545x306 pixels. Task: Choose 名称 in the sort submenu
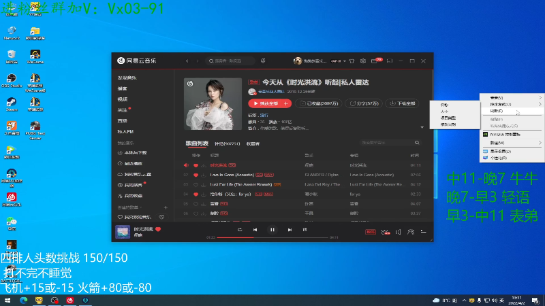454,105
